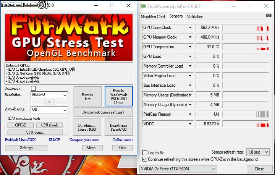Click the FurMark GPU Stress Test banner
This screenshot has width=275, height=175.
tap(69, 37)
